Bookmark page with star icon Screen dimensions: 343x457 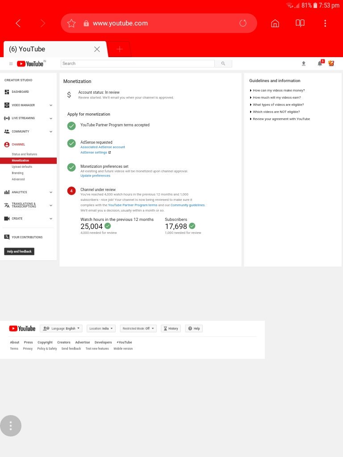coord(71,23)
